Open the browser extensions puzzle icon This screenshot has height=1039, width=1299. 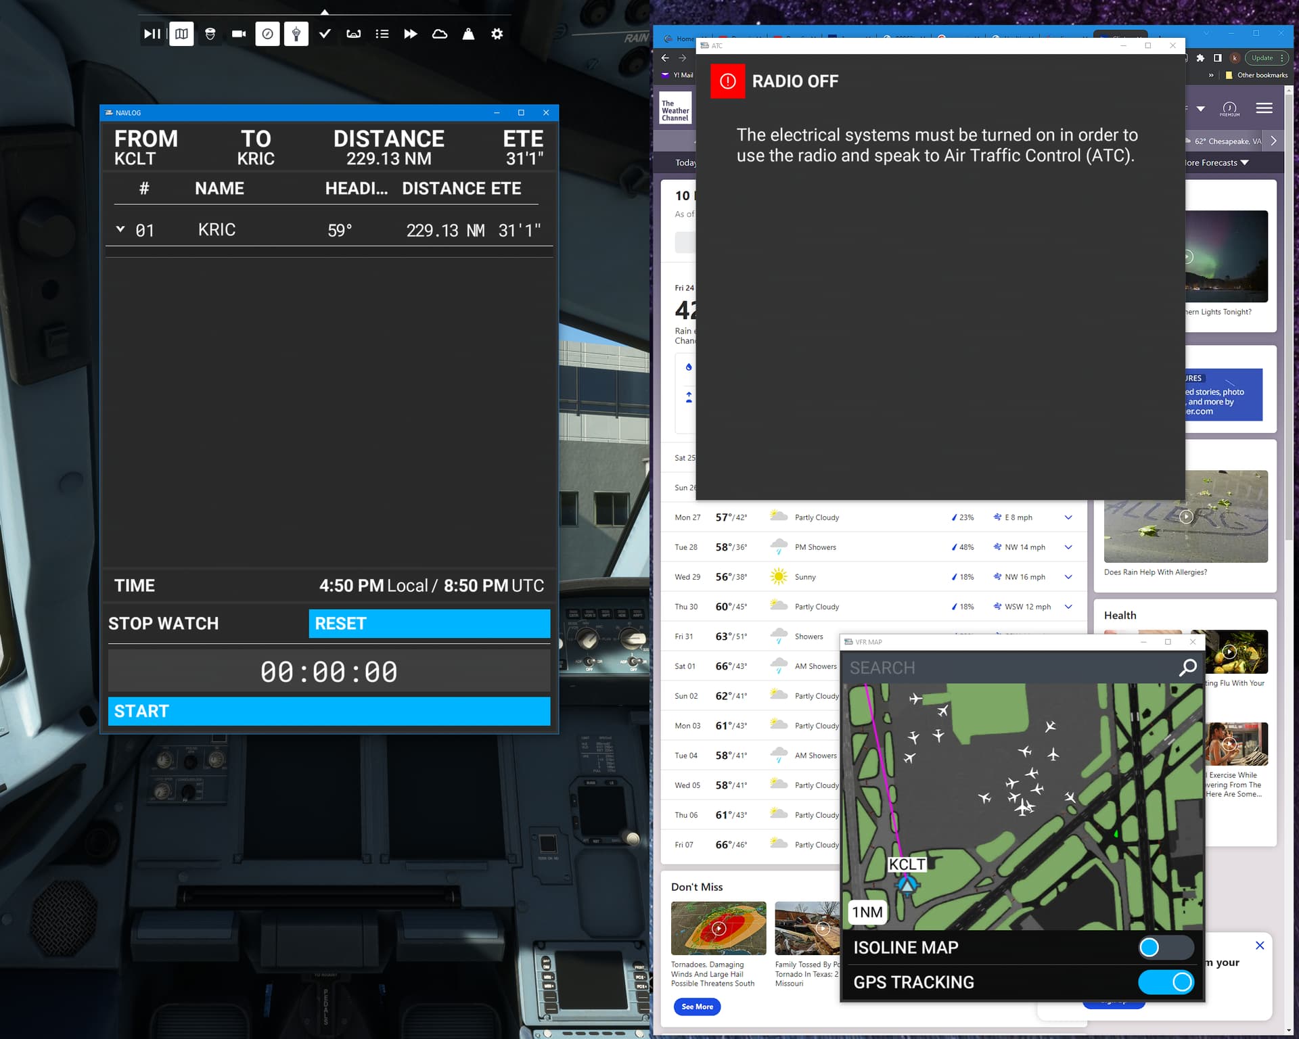[x=1200, y=58]
